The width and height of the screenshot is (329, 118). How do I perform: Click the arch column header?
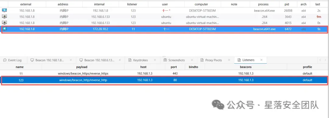point(303,4)
